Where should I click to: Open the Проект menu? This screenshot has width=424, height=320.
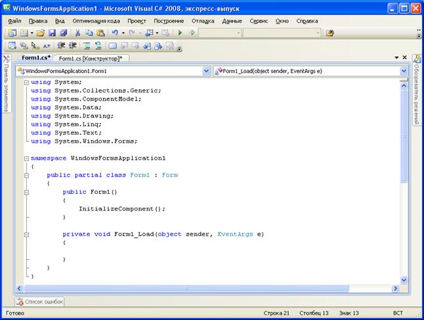click(137, 21)
